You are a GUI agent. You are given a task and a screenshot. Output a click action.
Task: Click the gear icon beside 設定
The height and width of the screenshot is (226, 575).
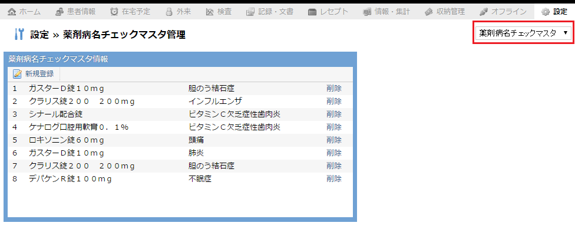546,12
